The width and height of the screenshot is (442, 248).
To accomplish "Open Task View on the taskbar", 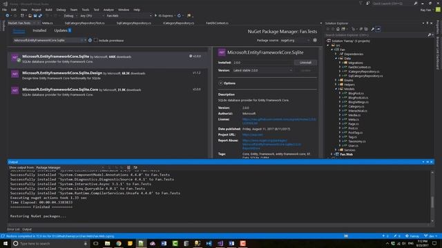I will (95, 243).
